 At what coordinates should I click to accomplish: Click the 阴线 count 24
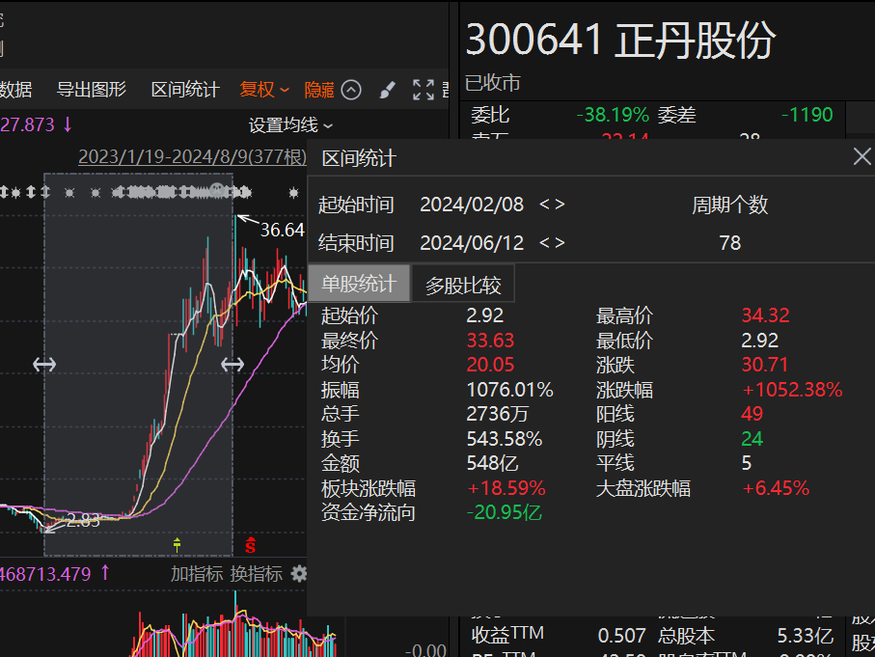[752, 439]
